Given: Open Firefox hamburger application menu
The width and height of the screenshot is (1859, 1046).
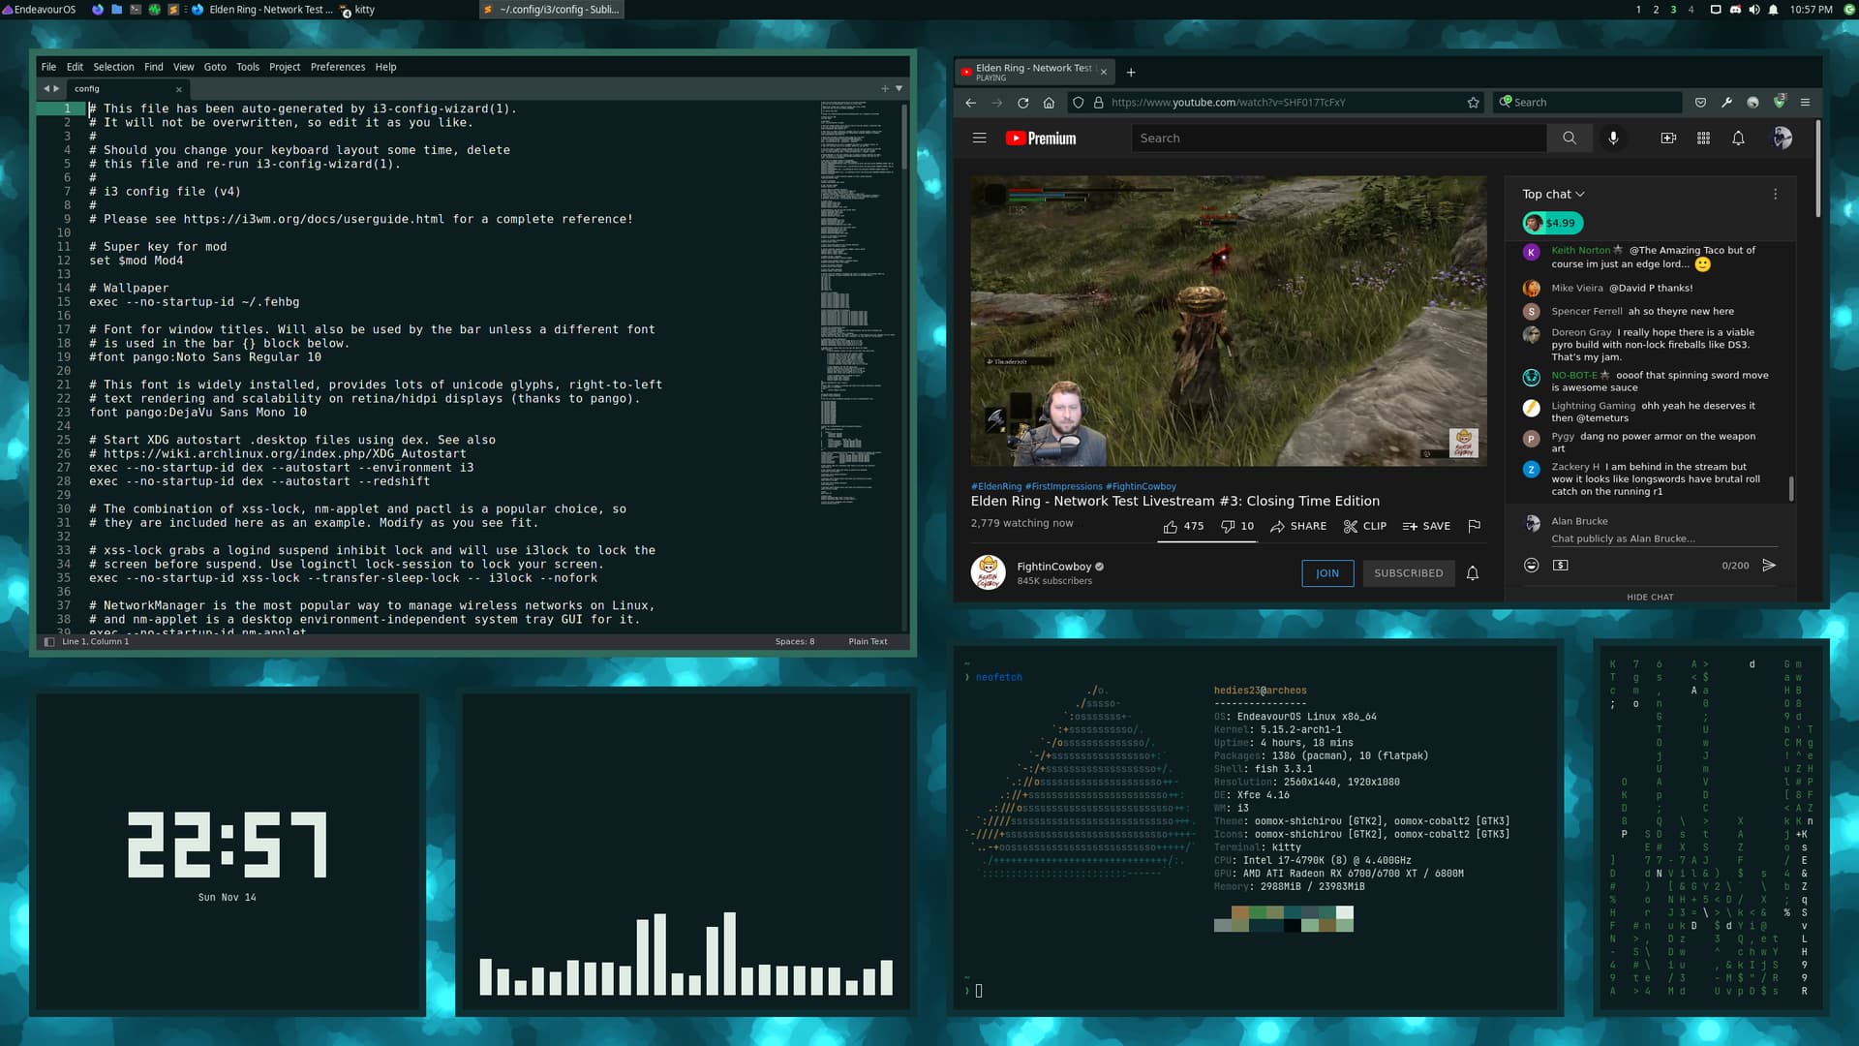Looking at the screenshot, I should [1805, 102].
